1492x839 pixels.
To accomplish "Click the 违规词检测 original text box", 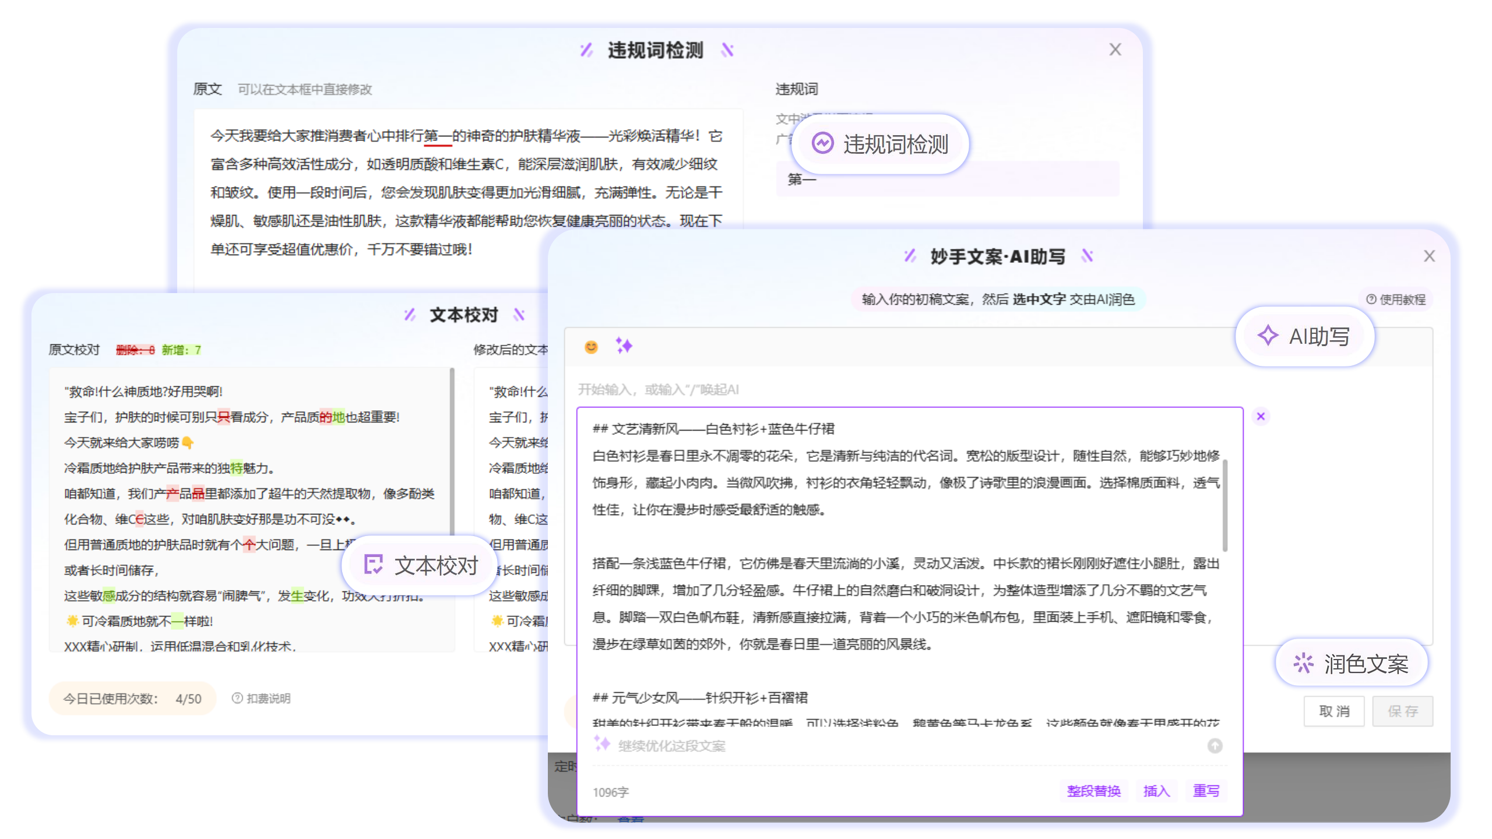I will [469, 201].
